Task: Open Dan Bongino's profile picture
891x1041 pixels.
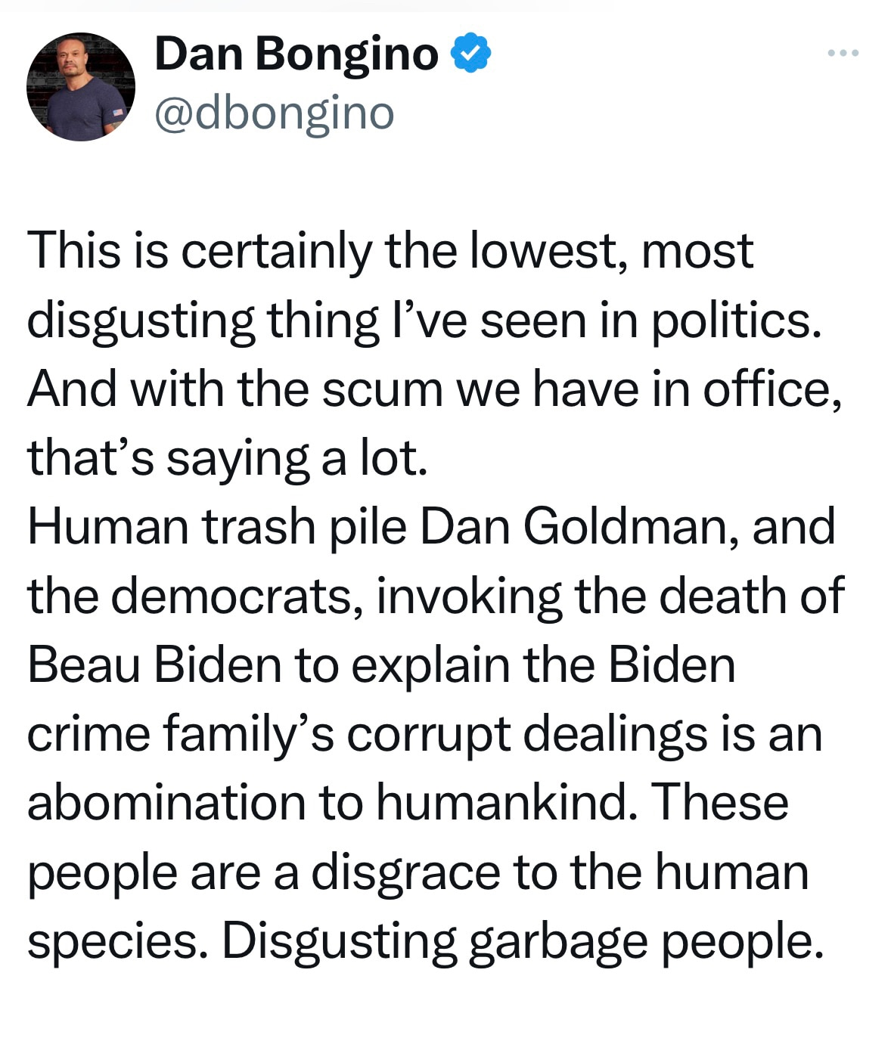Action: [81, 86]
